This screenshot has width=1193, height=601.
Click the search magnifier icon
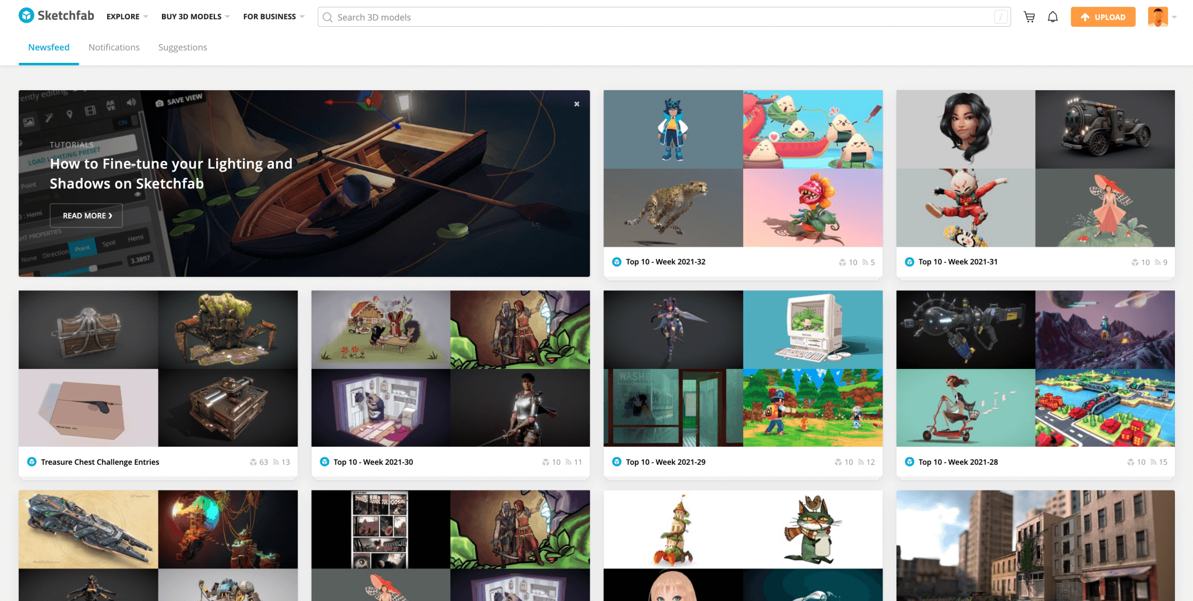(328, 17)
